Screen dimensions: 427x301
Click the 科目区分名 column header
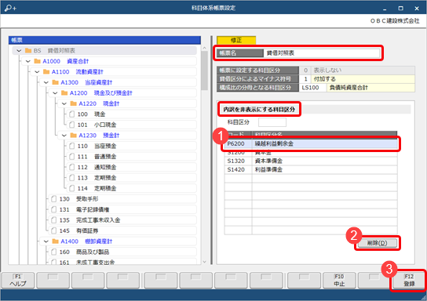coord(324,134)
